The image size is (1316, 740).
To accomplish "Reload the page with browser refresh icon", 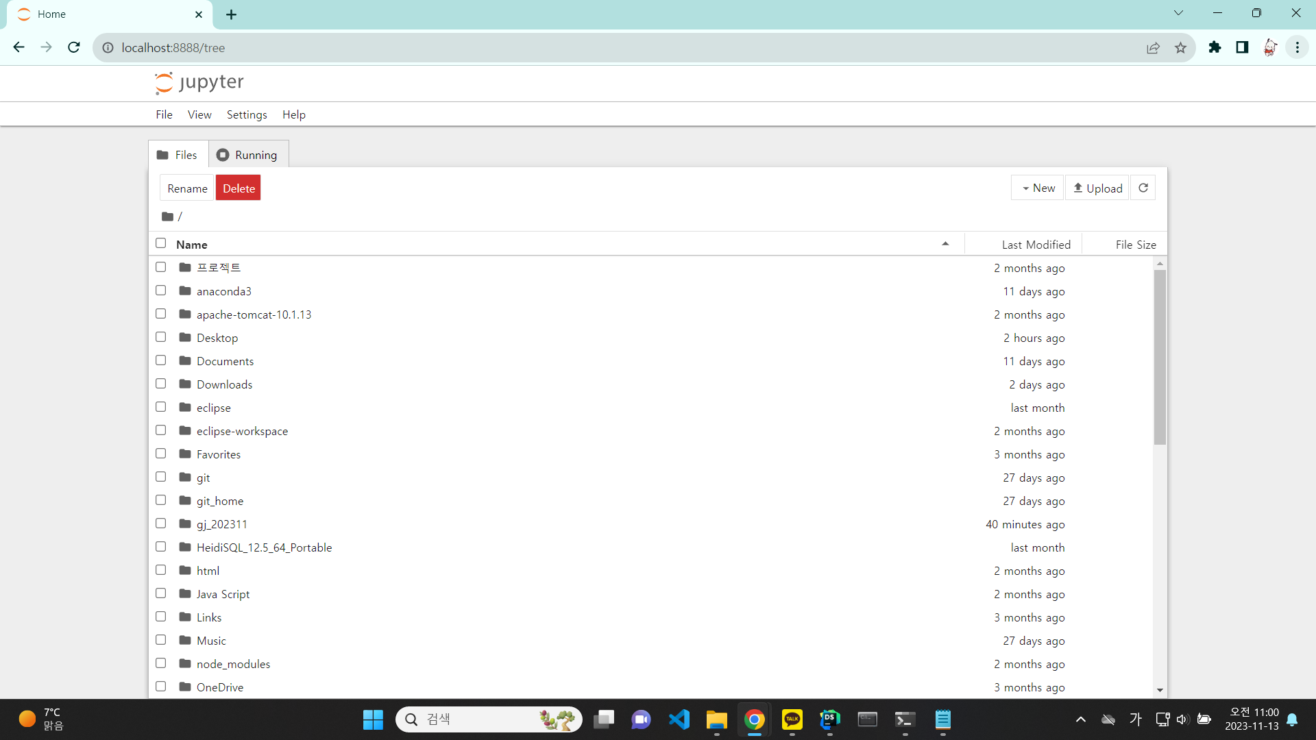I will [74, 47].
